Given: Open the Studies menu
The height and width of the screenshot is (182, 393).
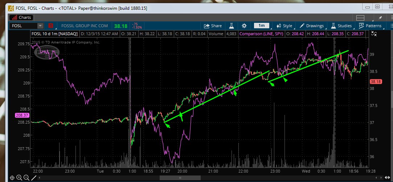Looking at the screenshot, I should click(341, 26).
